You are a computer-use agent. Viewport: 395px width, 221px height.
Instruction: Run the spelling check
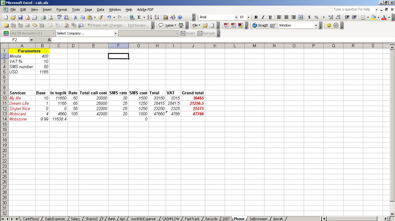click(x=59, y=17)
